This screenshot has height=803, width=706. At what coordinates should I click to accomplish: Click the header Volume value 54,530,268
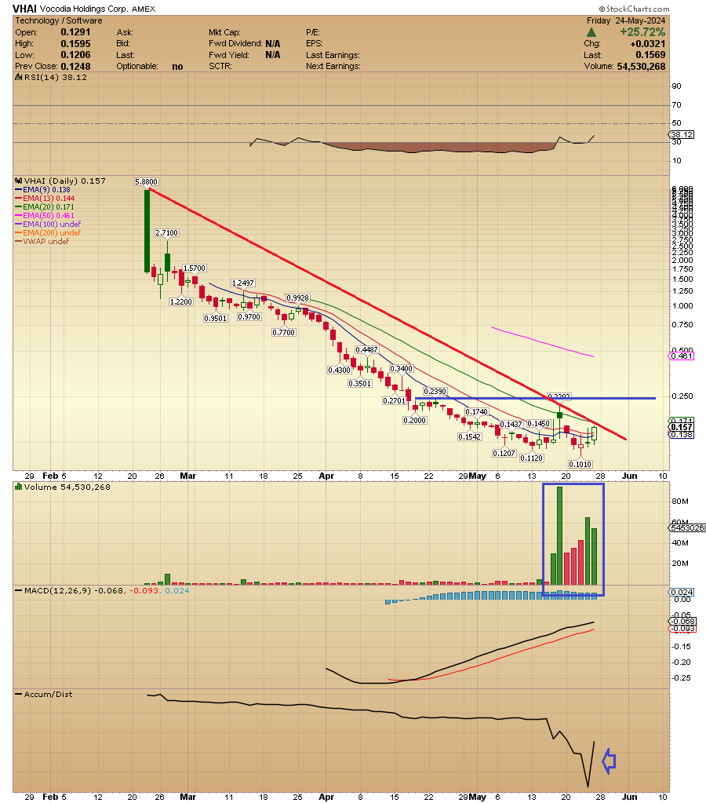pos(641,67)
